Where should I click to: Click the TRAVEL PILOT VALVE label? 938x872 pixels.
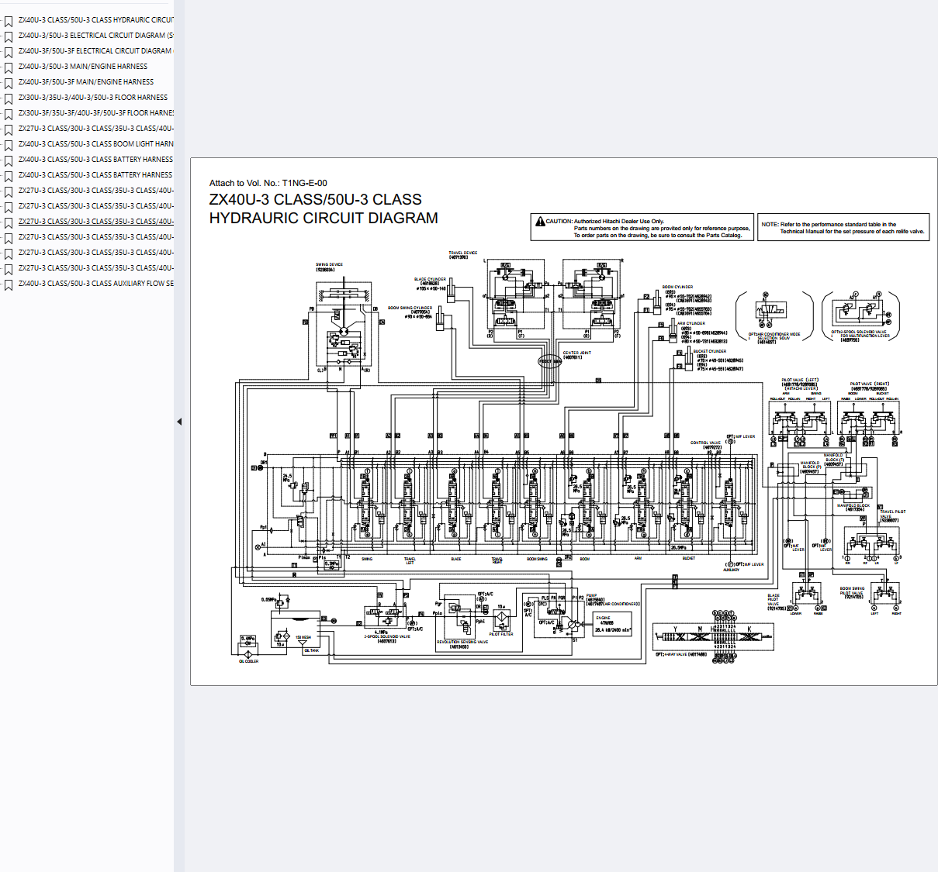click(892, 514)
